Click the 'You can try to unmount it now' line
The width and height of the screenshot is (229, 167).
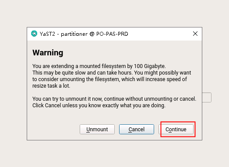[114, 99]
